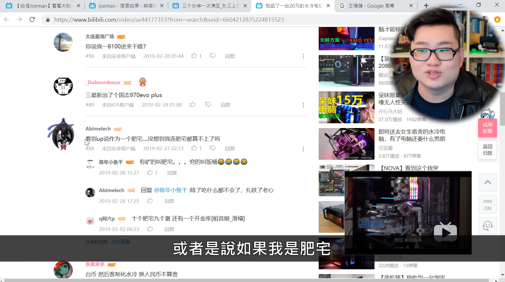The image size is (505, 282).
Task: Switch back to the old version (返回旧版)
Action: point(488,150)
